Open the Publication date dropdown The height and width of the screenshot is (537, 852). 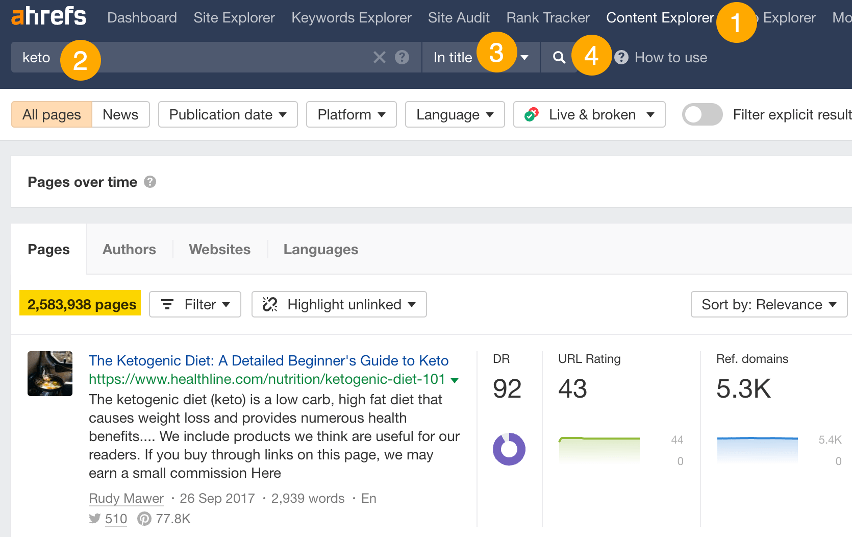pyautogui.click(x=228, y=114)
